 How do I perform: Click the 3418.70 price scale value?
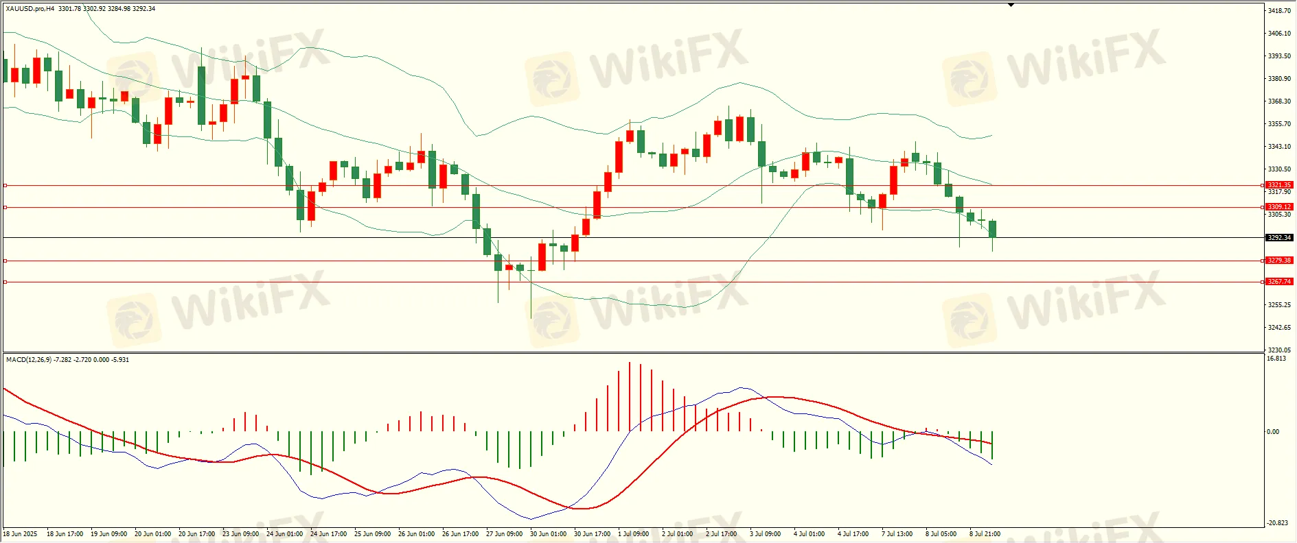pos(1279,11)
